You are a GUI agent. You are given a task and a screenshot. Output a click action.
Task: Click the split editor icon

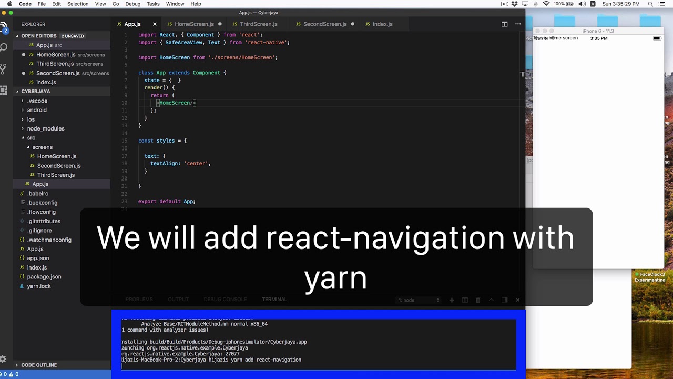click(x=504, y=24)
